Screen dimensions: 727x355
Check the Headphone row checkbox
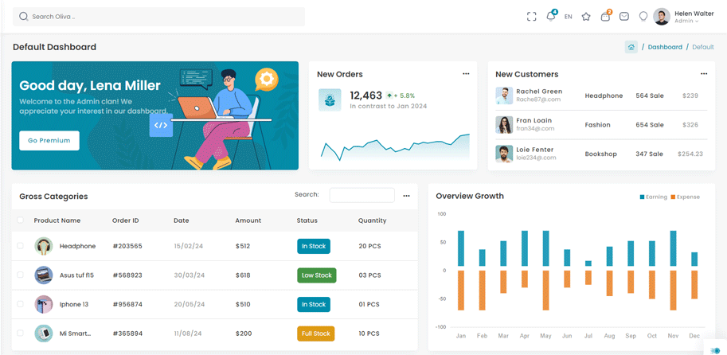(x=21, y=246)
